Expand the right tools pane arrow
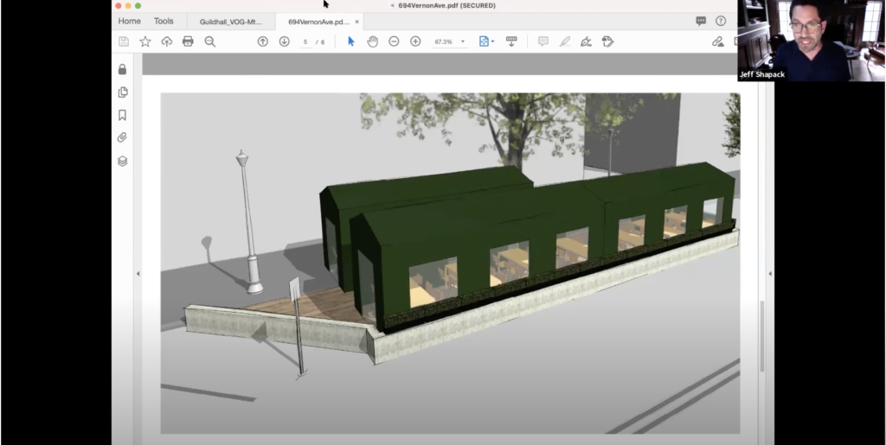This screenshot has height=445, width=886. pyautogui.click(x=770, y=274)
